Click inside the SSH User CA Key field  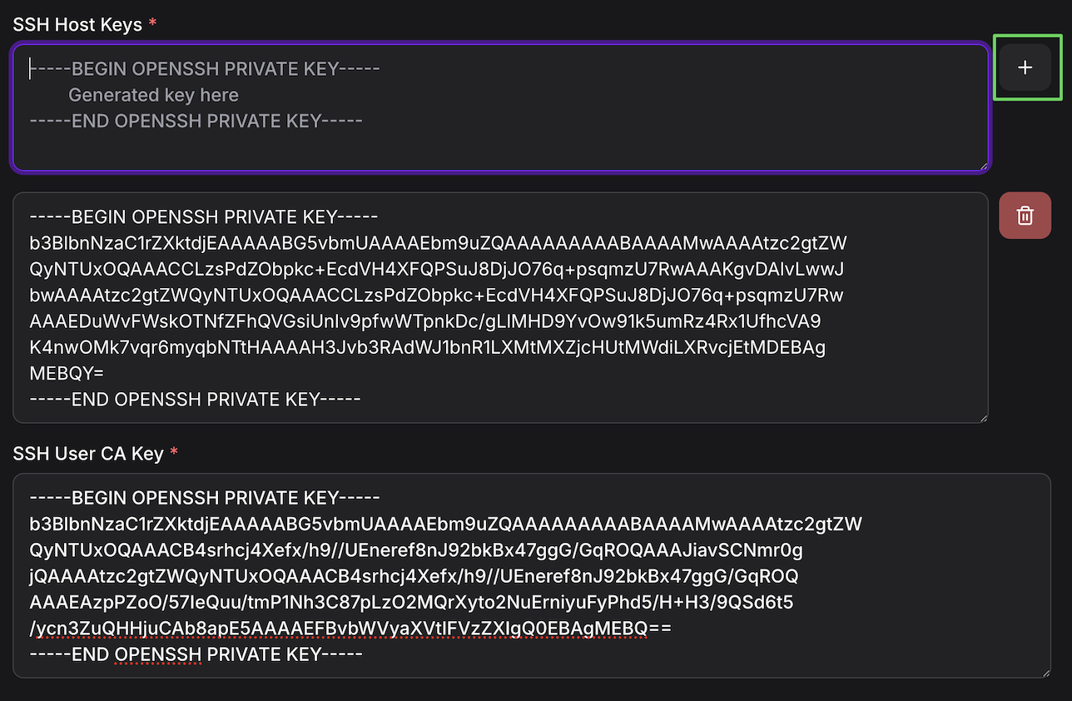point(533,574)
